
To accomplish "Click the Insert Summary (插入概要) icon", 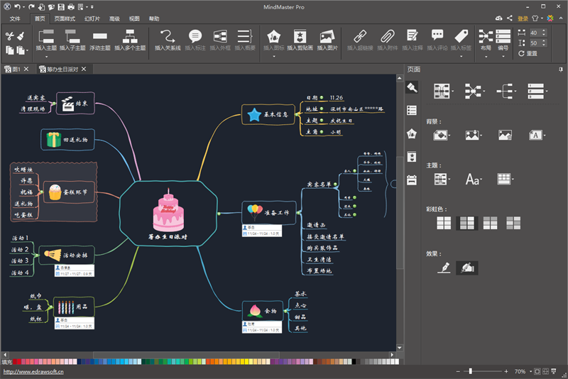I will pyautogui.click(x=245, y=36).
